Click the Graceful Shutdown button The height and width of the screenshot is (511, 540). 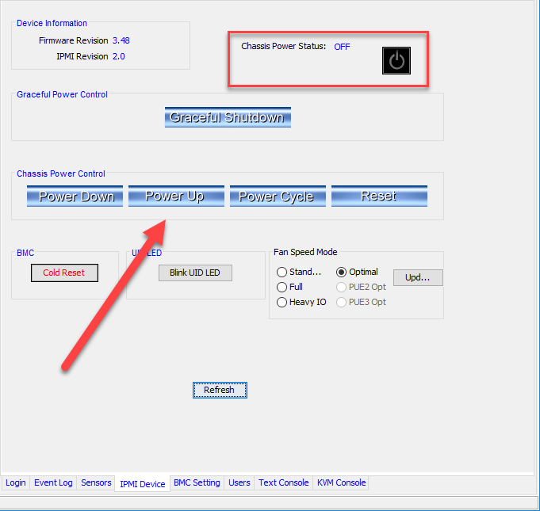tap(228, 117)
